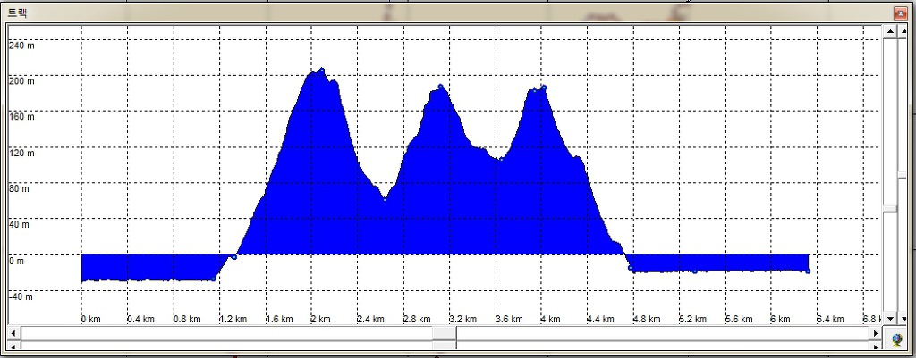Viewport: 916px width, 358px height.
Task: Click the 4.8 km distance label
Action: (x=647, y=319)
